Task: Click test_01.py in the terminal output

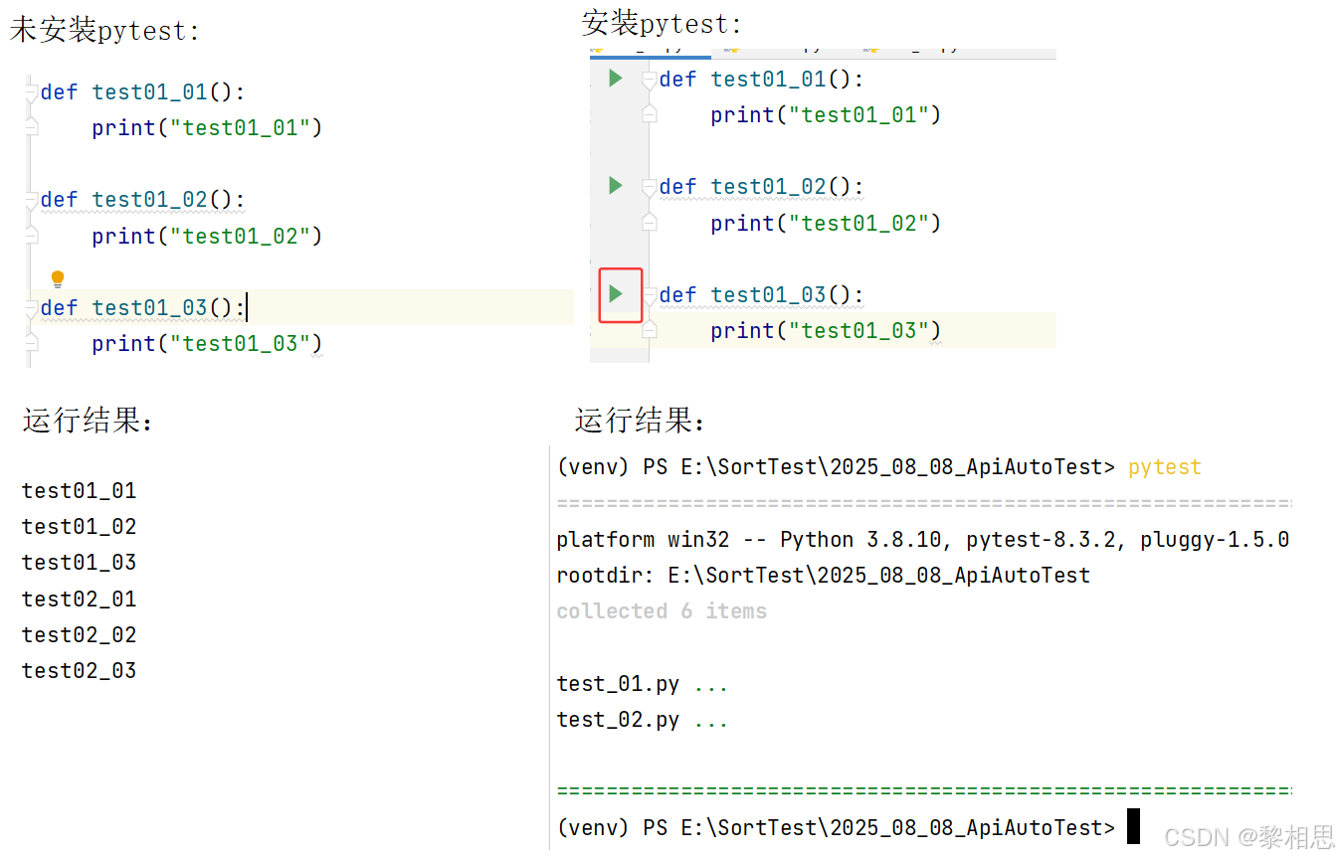Action: 618,684
